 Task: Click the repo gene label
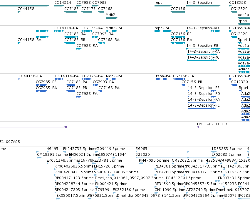158,3
